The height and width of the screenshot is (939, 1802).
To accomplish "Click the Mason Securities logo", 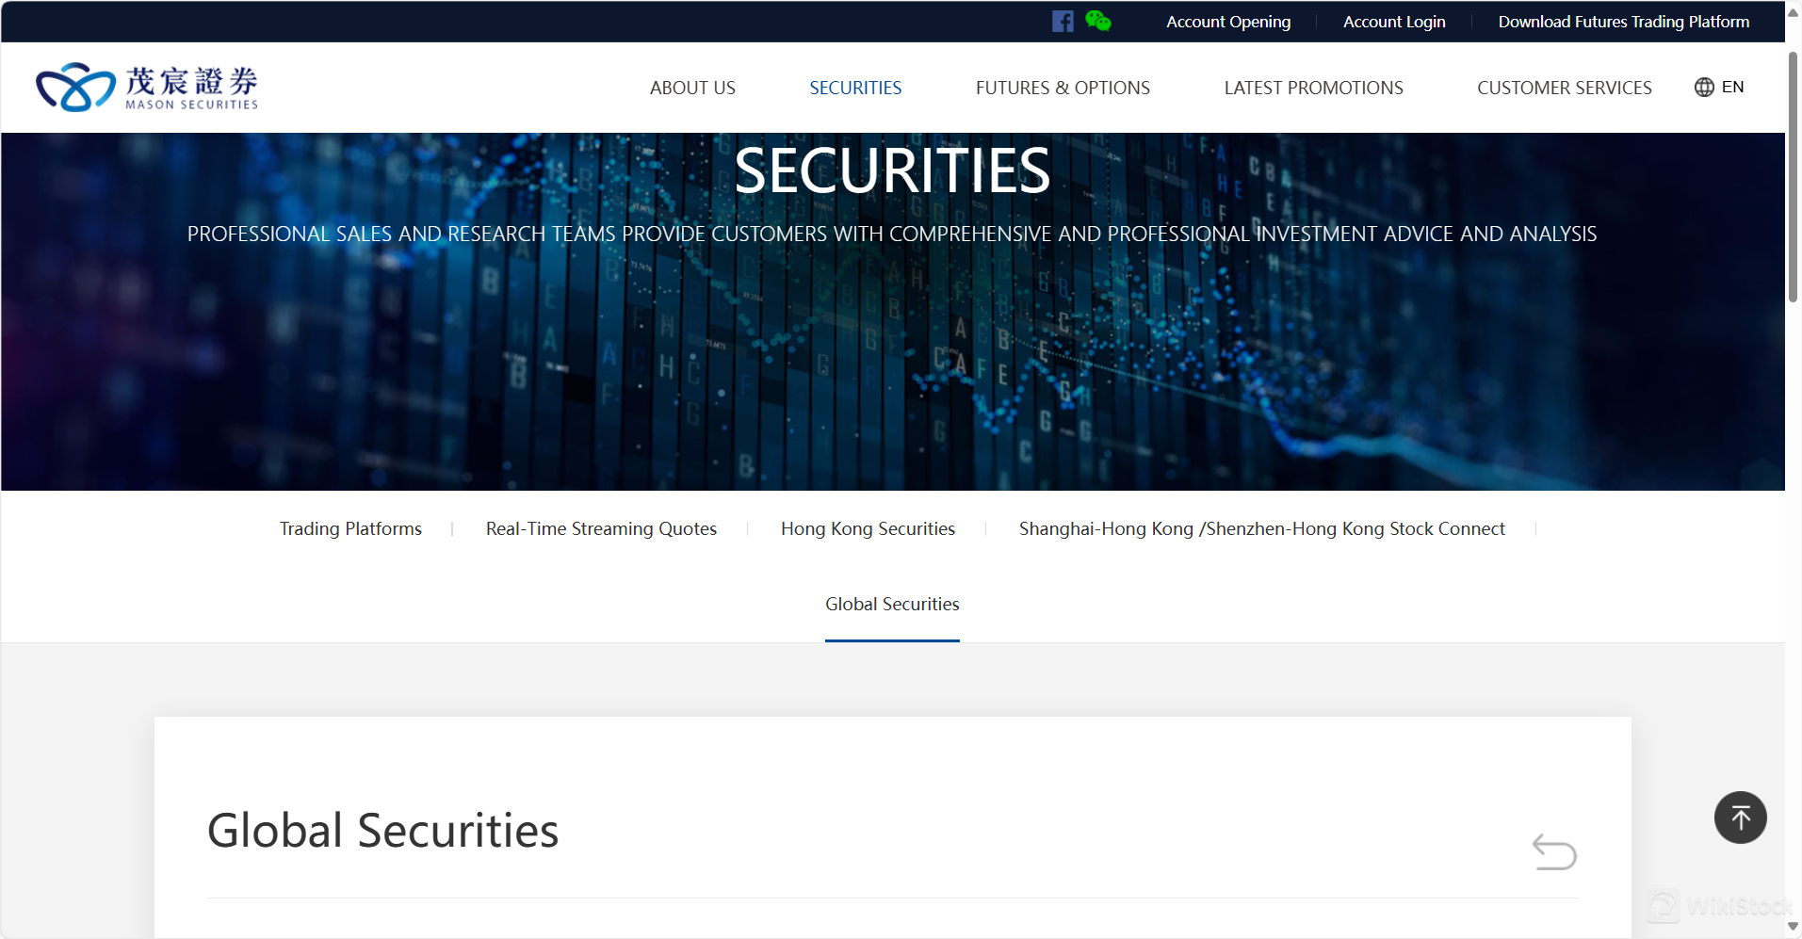I will pos(147,88).
